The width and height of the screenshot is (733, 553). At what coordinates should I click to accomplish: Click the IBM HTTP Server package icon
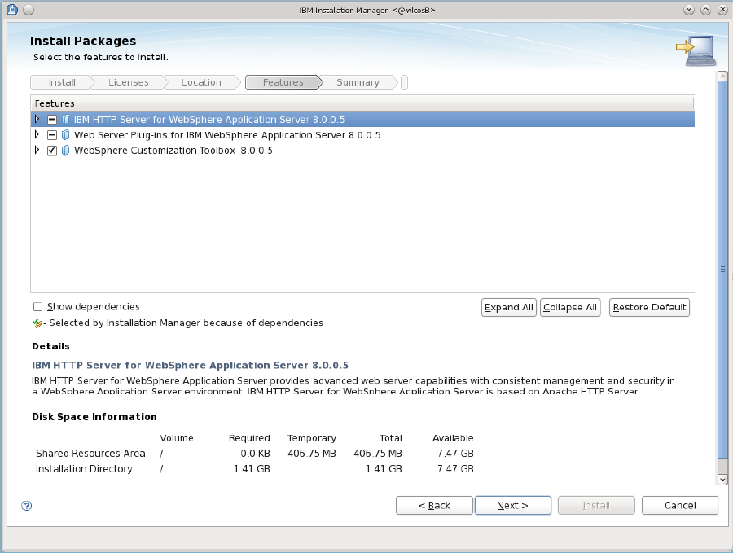pos(65,120)
